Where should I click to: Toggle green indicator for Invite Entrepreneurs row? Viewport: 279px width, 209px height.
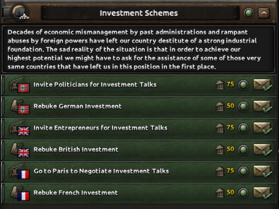(243, 128)
